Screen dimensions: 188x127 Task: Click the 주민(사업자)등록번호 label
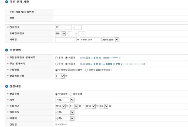click(x=22, y=12)
